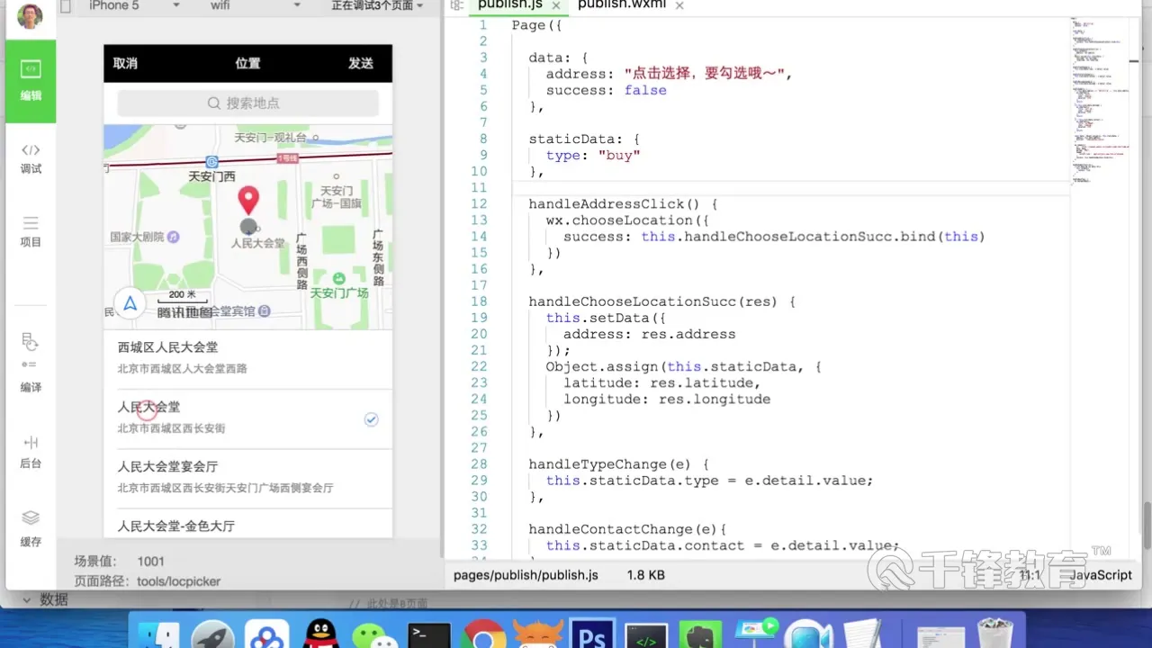The height and width of the screenshot is (648, 1152).
Task: Click handleTypeChange(e) in the code
Action: (609, 464)
